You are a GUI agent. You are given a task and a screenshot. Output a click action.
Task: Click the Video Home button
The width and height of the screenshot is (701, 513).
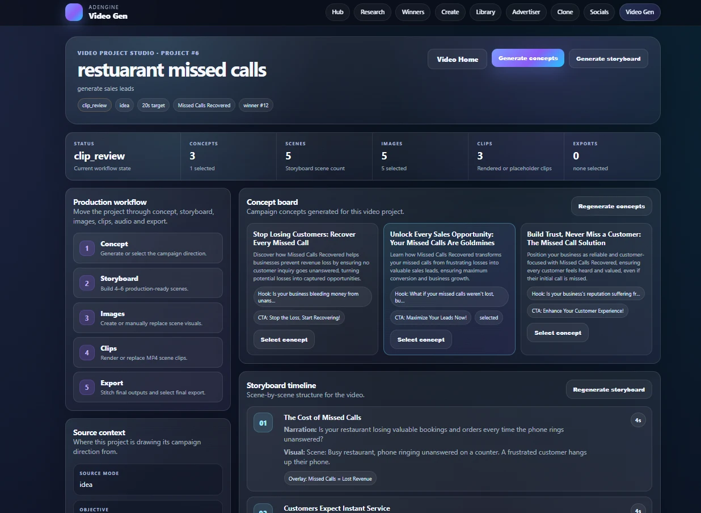point(457,59)
